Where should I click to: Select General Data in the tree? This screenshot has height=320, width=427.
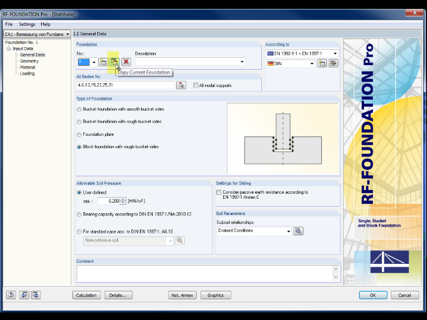33,55
